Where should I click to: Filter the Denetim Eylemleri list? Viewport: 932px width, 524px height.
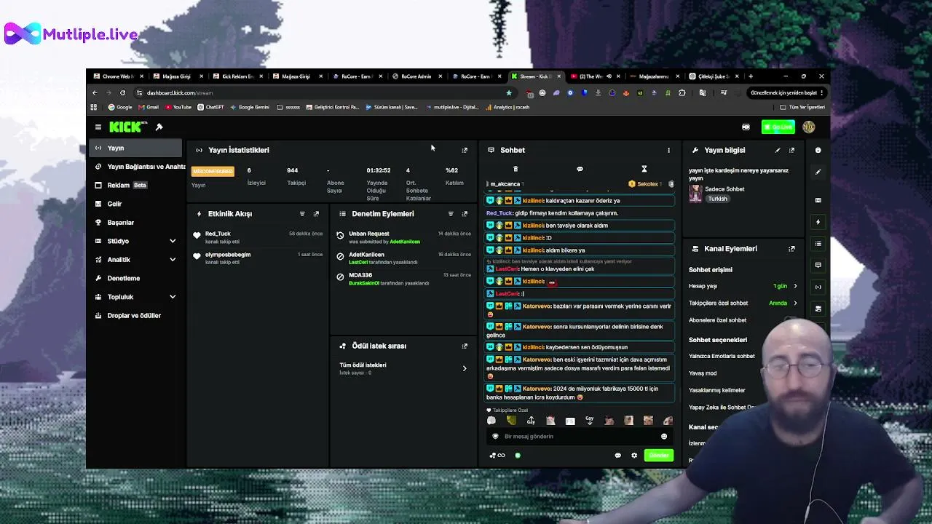(451, 214)
